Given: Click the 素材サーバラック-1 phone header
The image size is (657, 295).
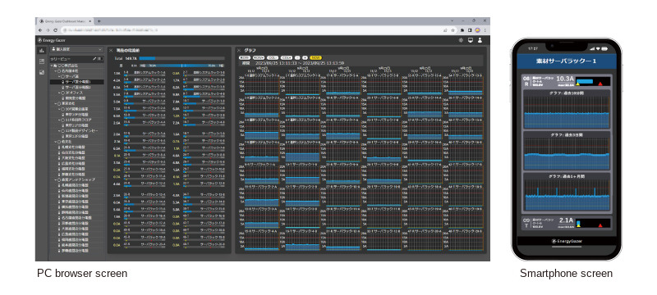Looking at the screenshot, I should tap(567, 61).
